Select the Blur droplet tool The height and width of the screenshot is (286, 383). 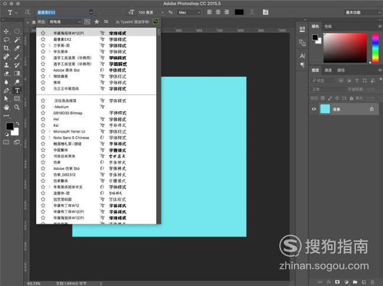[x=6, y=82]
